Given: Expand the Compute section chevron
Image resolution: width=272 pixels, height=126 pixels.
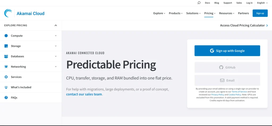Looking at the screenshot, I should coord(56,36).
